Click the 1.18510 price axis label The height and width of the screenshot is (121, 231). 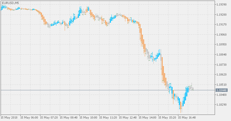pyautogui.click(x=221, y=84)
